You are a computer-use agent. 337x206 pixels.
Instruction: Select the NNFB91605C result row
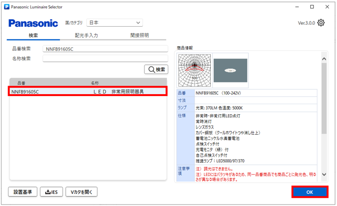(88, 91)
